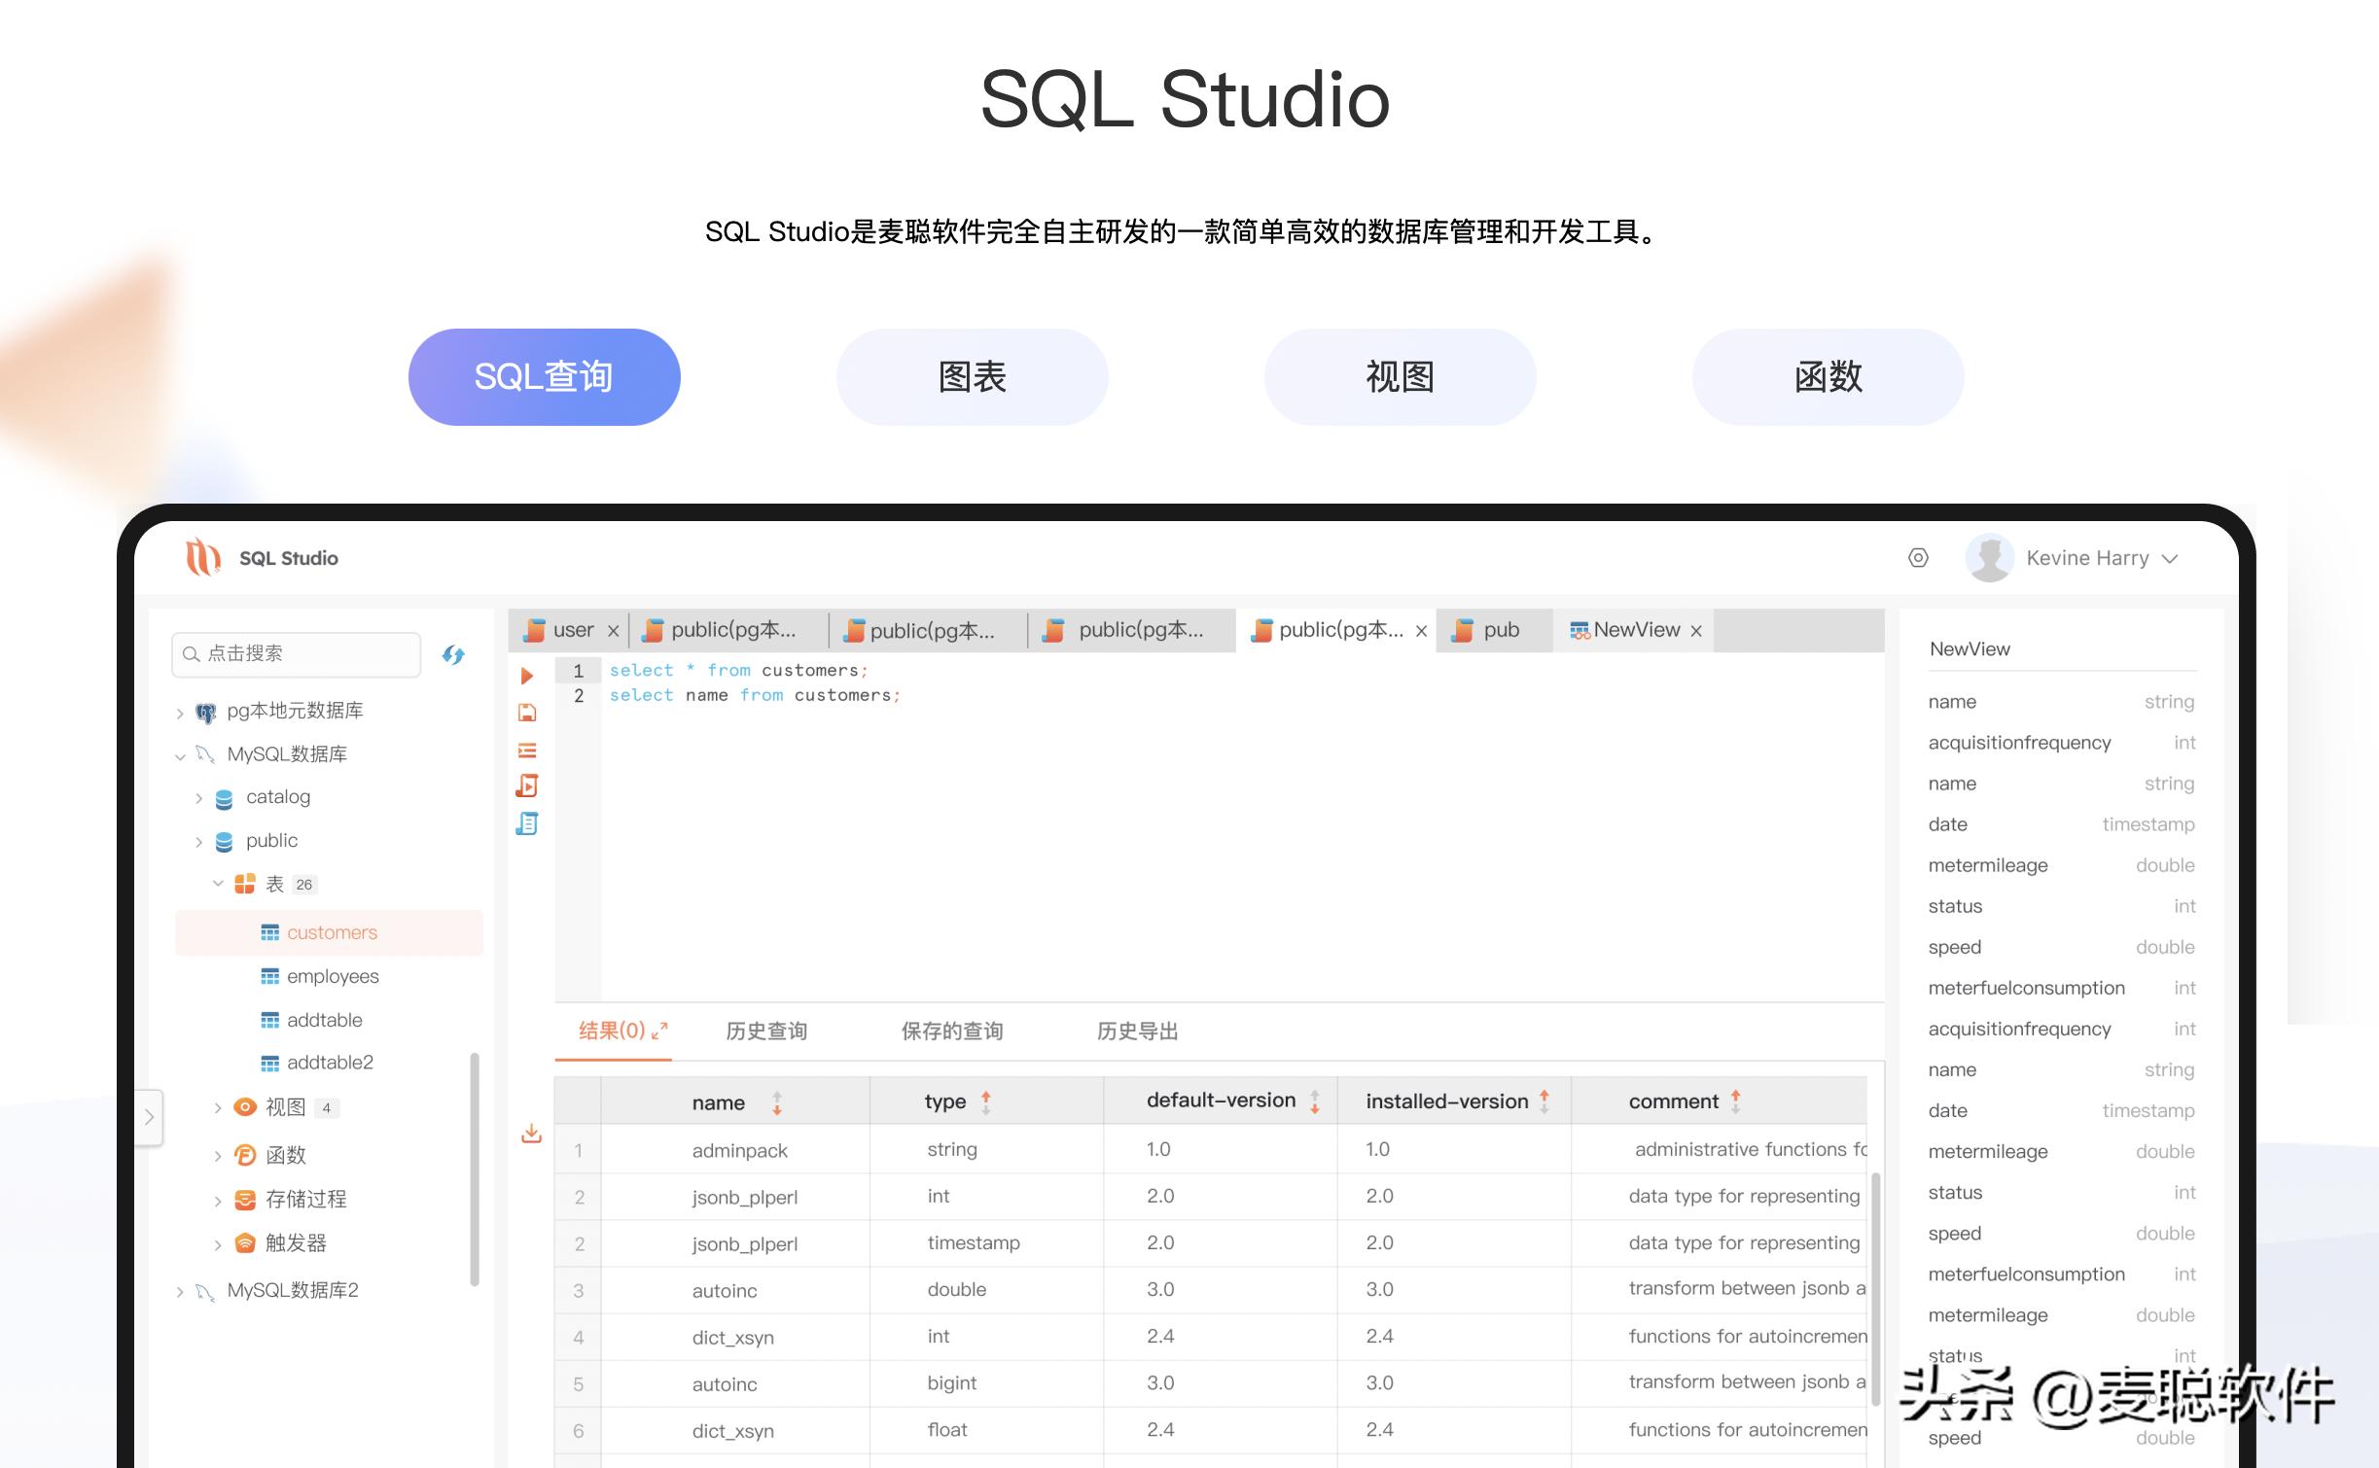The height and width of the screenshot is (1468, 2379).
Task: Click the execution script icon with play symbol
Action: (528, 786)
